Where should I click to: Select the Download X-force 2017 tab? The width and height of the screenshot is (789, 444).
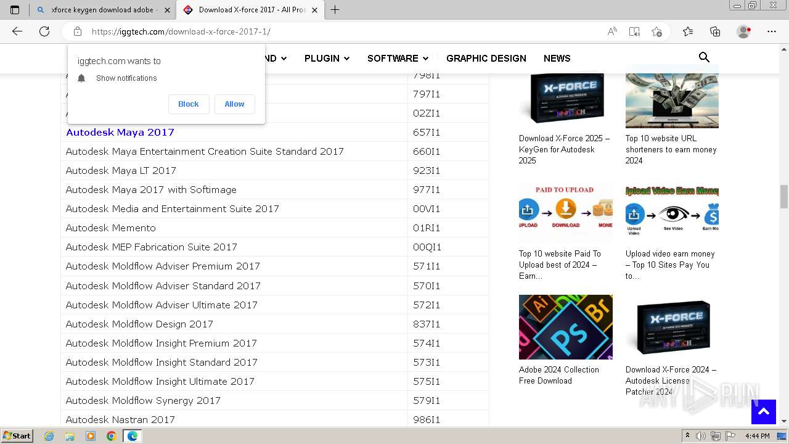tap(250, 10)
